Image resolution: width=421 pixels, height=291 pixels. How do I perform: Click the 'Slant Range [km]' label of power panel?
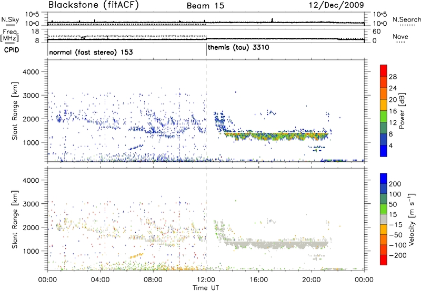[x=15, y=111]
